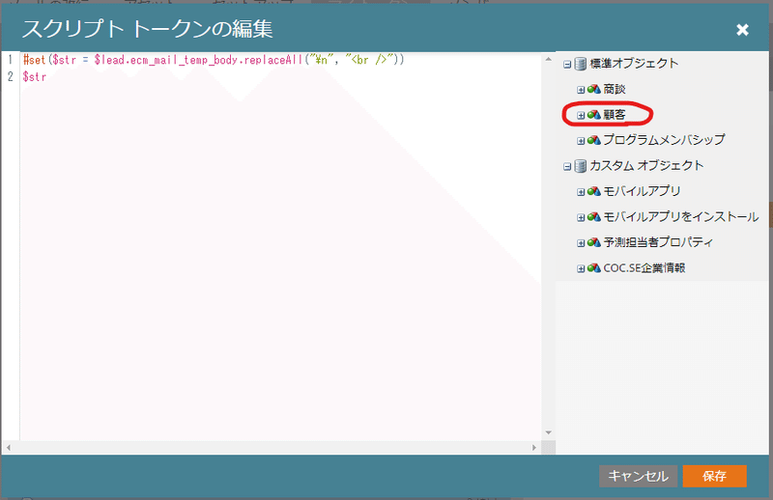Click the editor's scroll right arrow
The height and width of the screenshot is (500, 773).
534,447
